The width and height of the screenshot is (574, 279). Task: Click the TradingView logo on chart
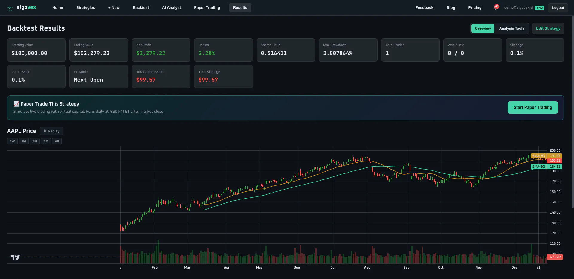point(15,257)
